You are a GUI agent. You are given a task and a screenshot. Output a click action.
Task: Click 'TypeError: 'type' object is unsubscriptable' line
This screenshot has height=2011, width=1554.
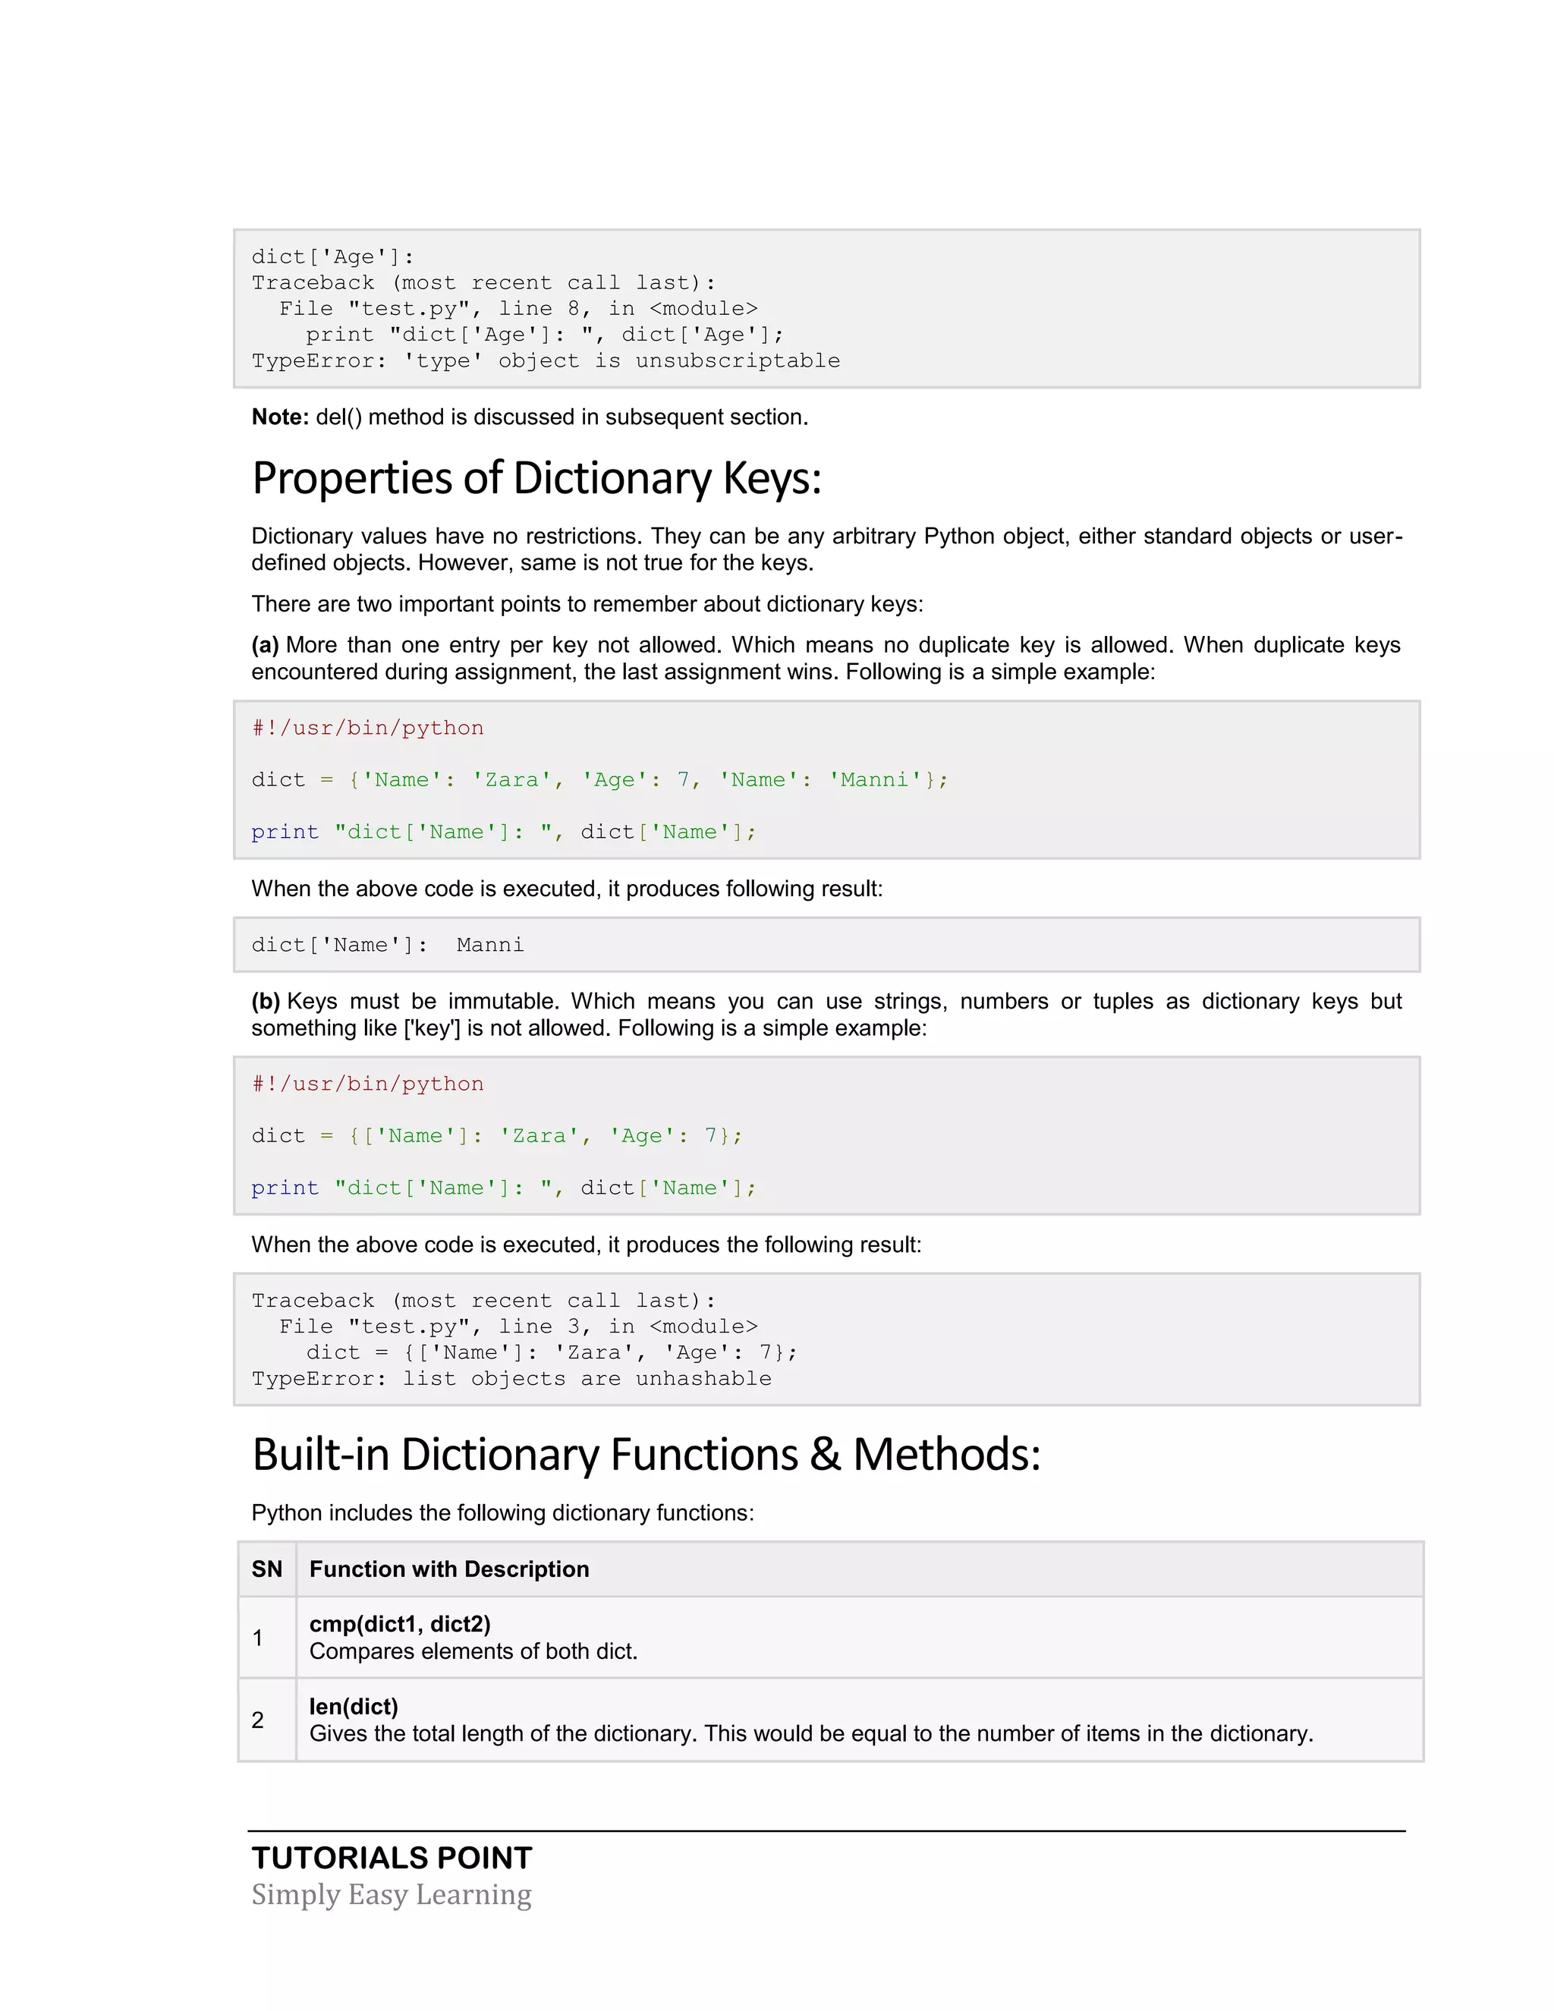click(x=546, y=361)
